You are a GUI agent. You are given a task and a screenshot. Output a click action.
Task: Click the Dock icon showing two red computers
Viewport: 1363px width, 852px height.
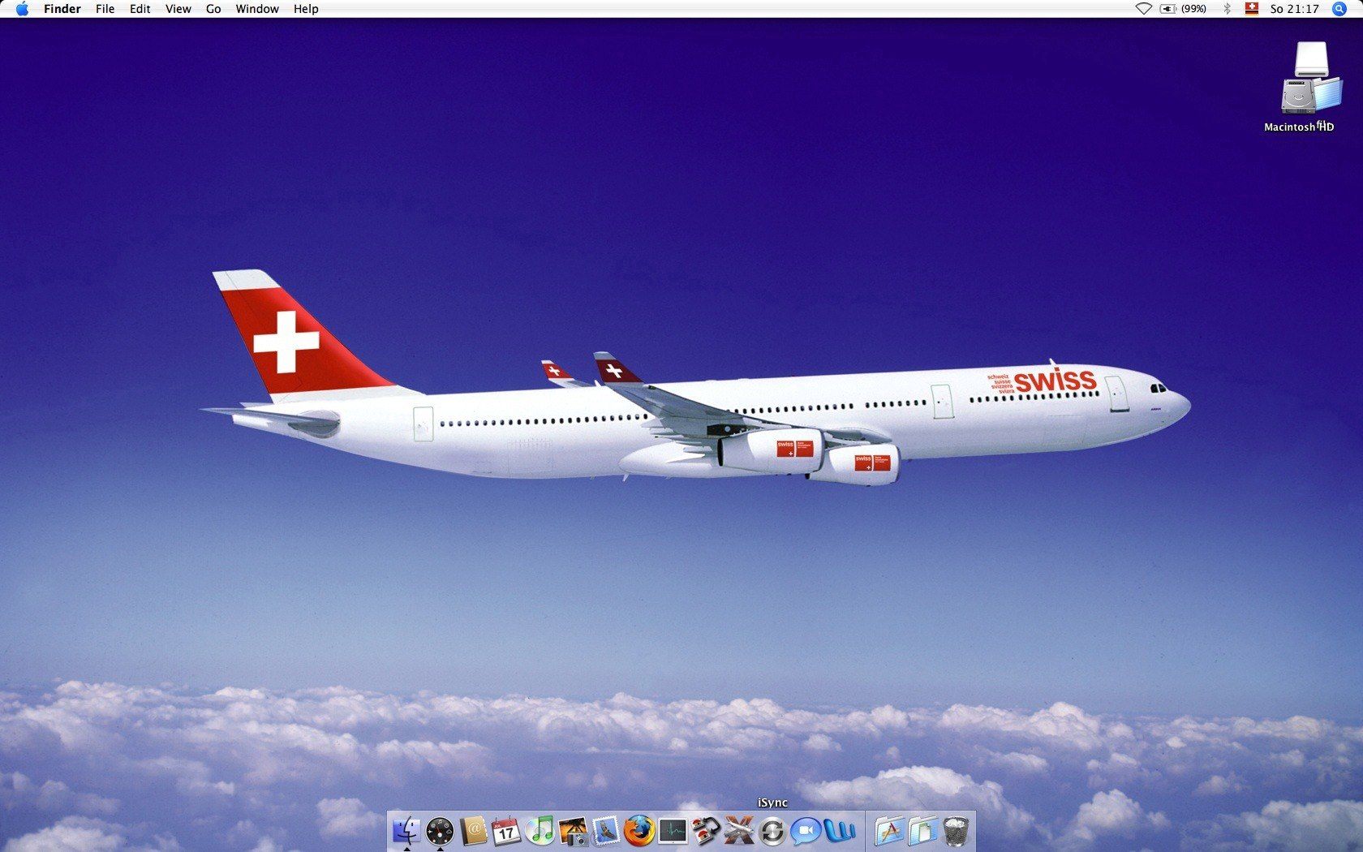point(706,831)
